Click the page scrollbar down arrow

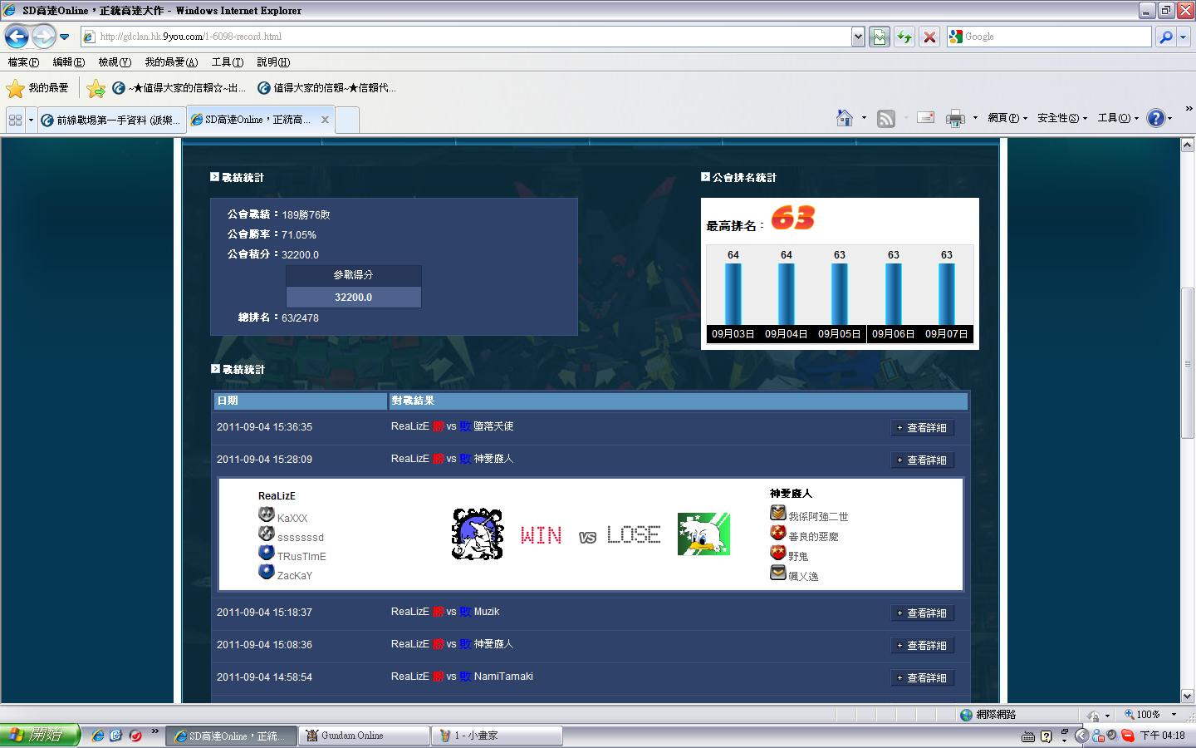tap(1187, 696)
